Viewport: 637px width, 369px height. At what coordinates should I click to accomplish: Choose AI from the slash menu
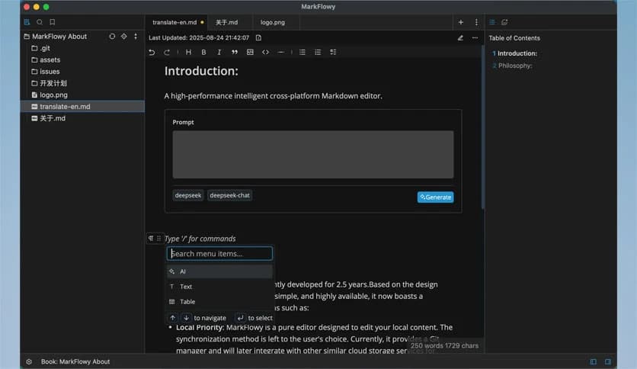click(219, 271)
